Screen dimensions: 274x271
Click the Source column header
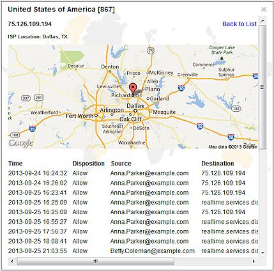(121, 164)
